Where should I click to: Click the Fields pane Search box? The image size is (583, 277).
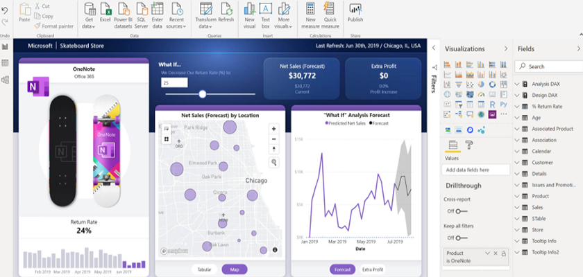pyautogui.click(x=548, y=66)
